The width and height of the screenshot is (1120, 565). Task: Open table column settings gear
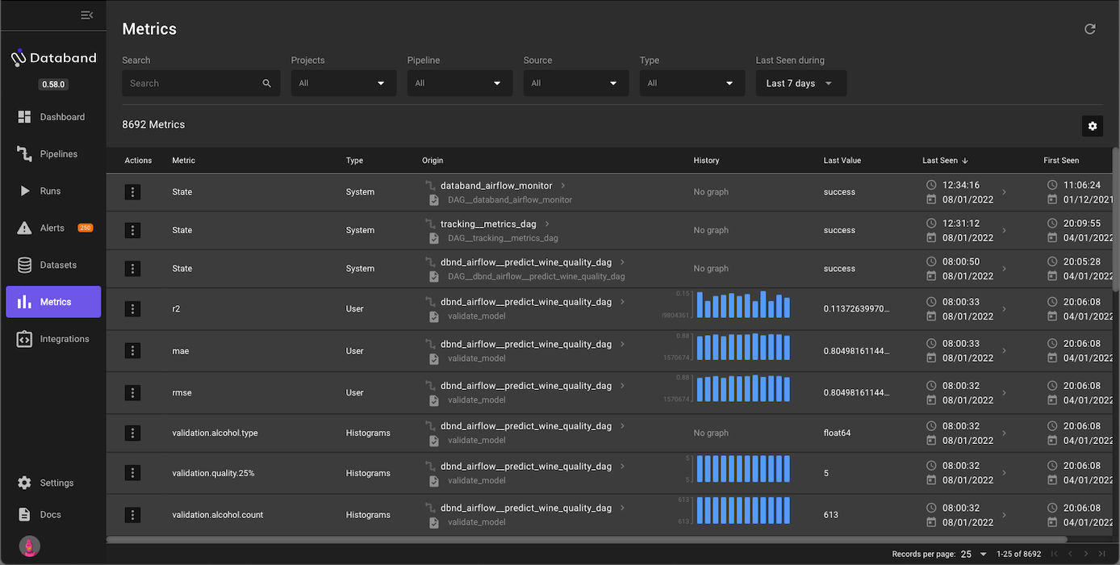click(x=1092, y=126)
